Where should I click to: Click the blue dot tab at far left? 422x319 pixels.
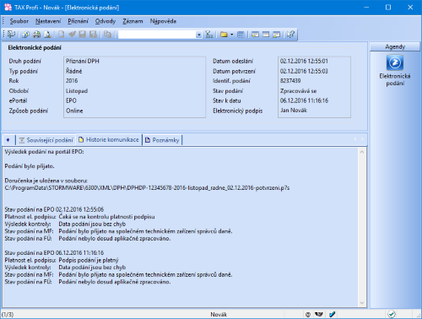point(8,140)
